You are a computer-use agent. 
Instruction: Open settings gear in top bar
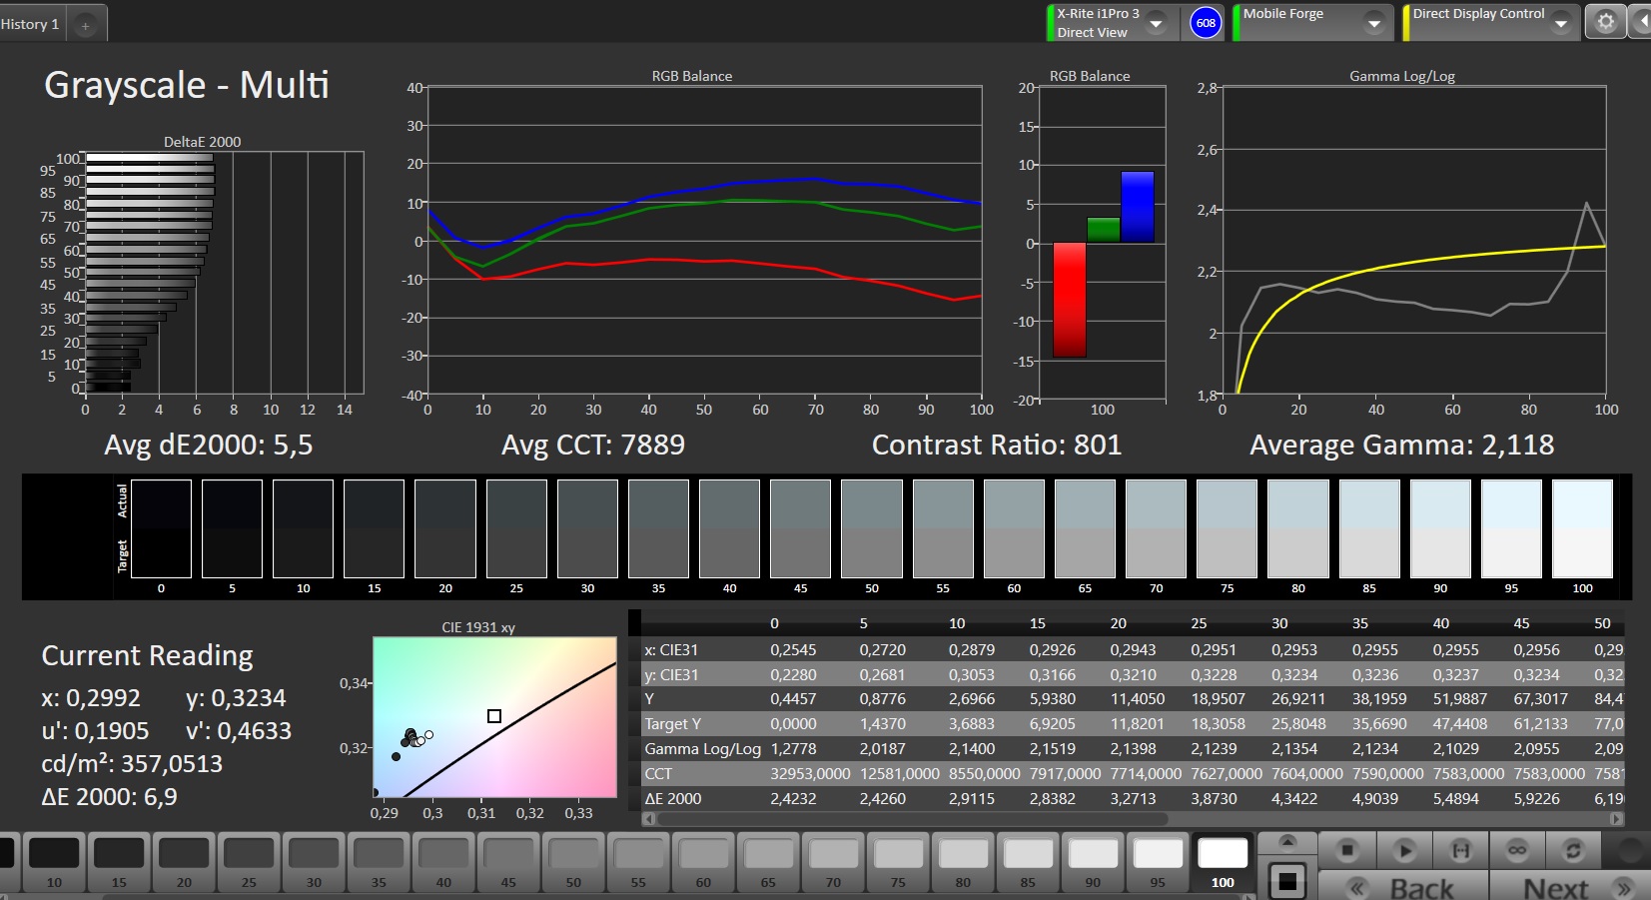[x=1605, y=22]
